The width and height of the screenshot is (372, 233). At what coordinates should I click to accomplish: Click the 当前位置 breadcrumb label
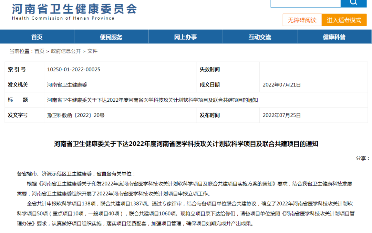point(21,51)
